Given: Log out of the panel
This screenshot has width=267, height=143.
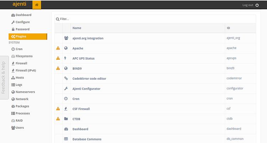Looking at the screenshot, I should point(248,5).
